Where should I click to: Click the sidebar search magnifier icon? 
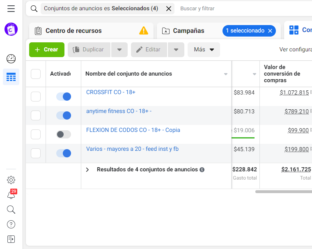pyautogui.click(x=11, y=210)
